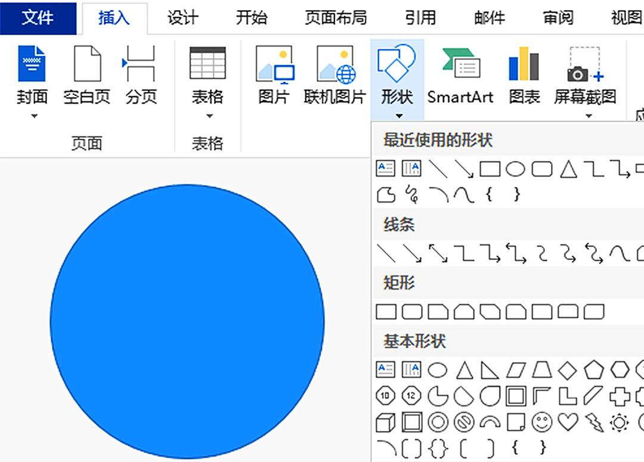The width and height of the screenshot is (644, 462).
Task: Select the heart shape
Action: pos(567,422)
